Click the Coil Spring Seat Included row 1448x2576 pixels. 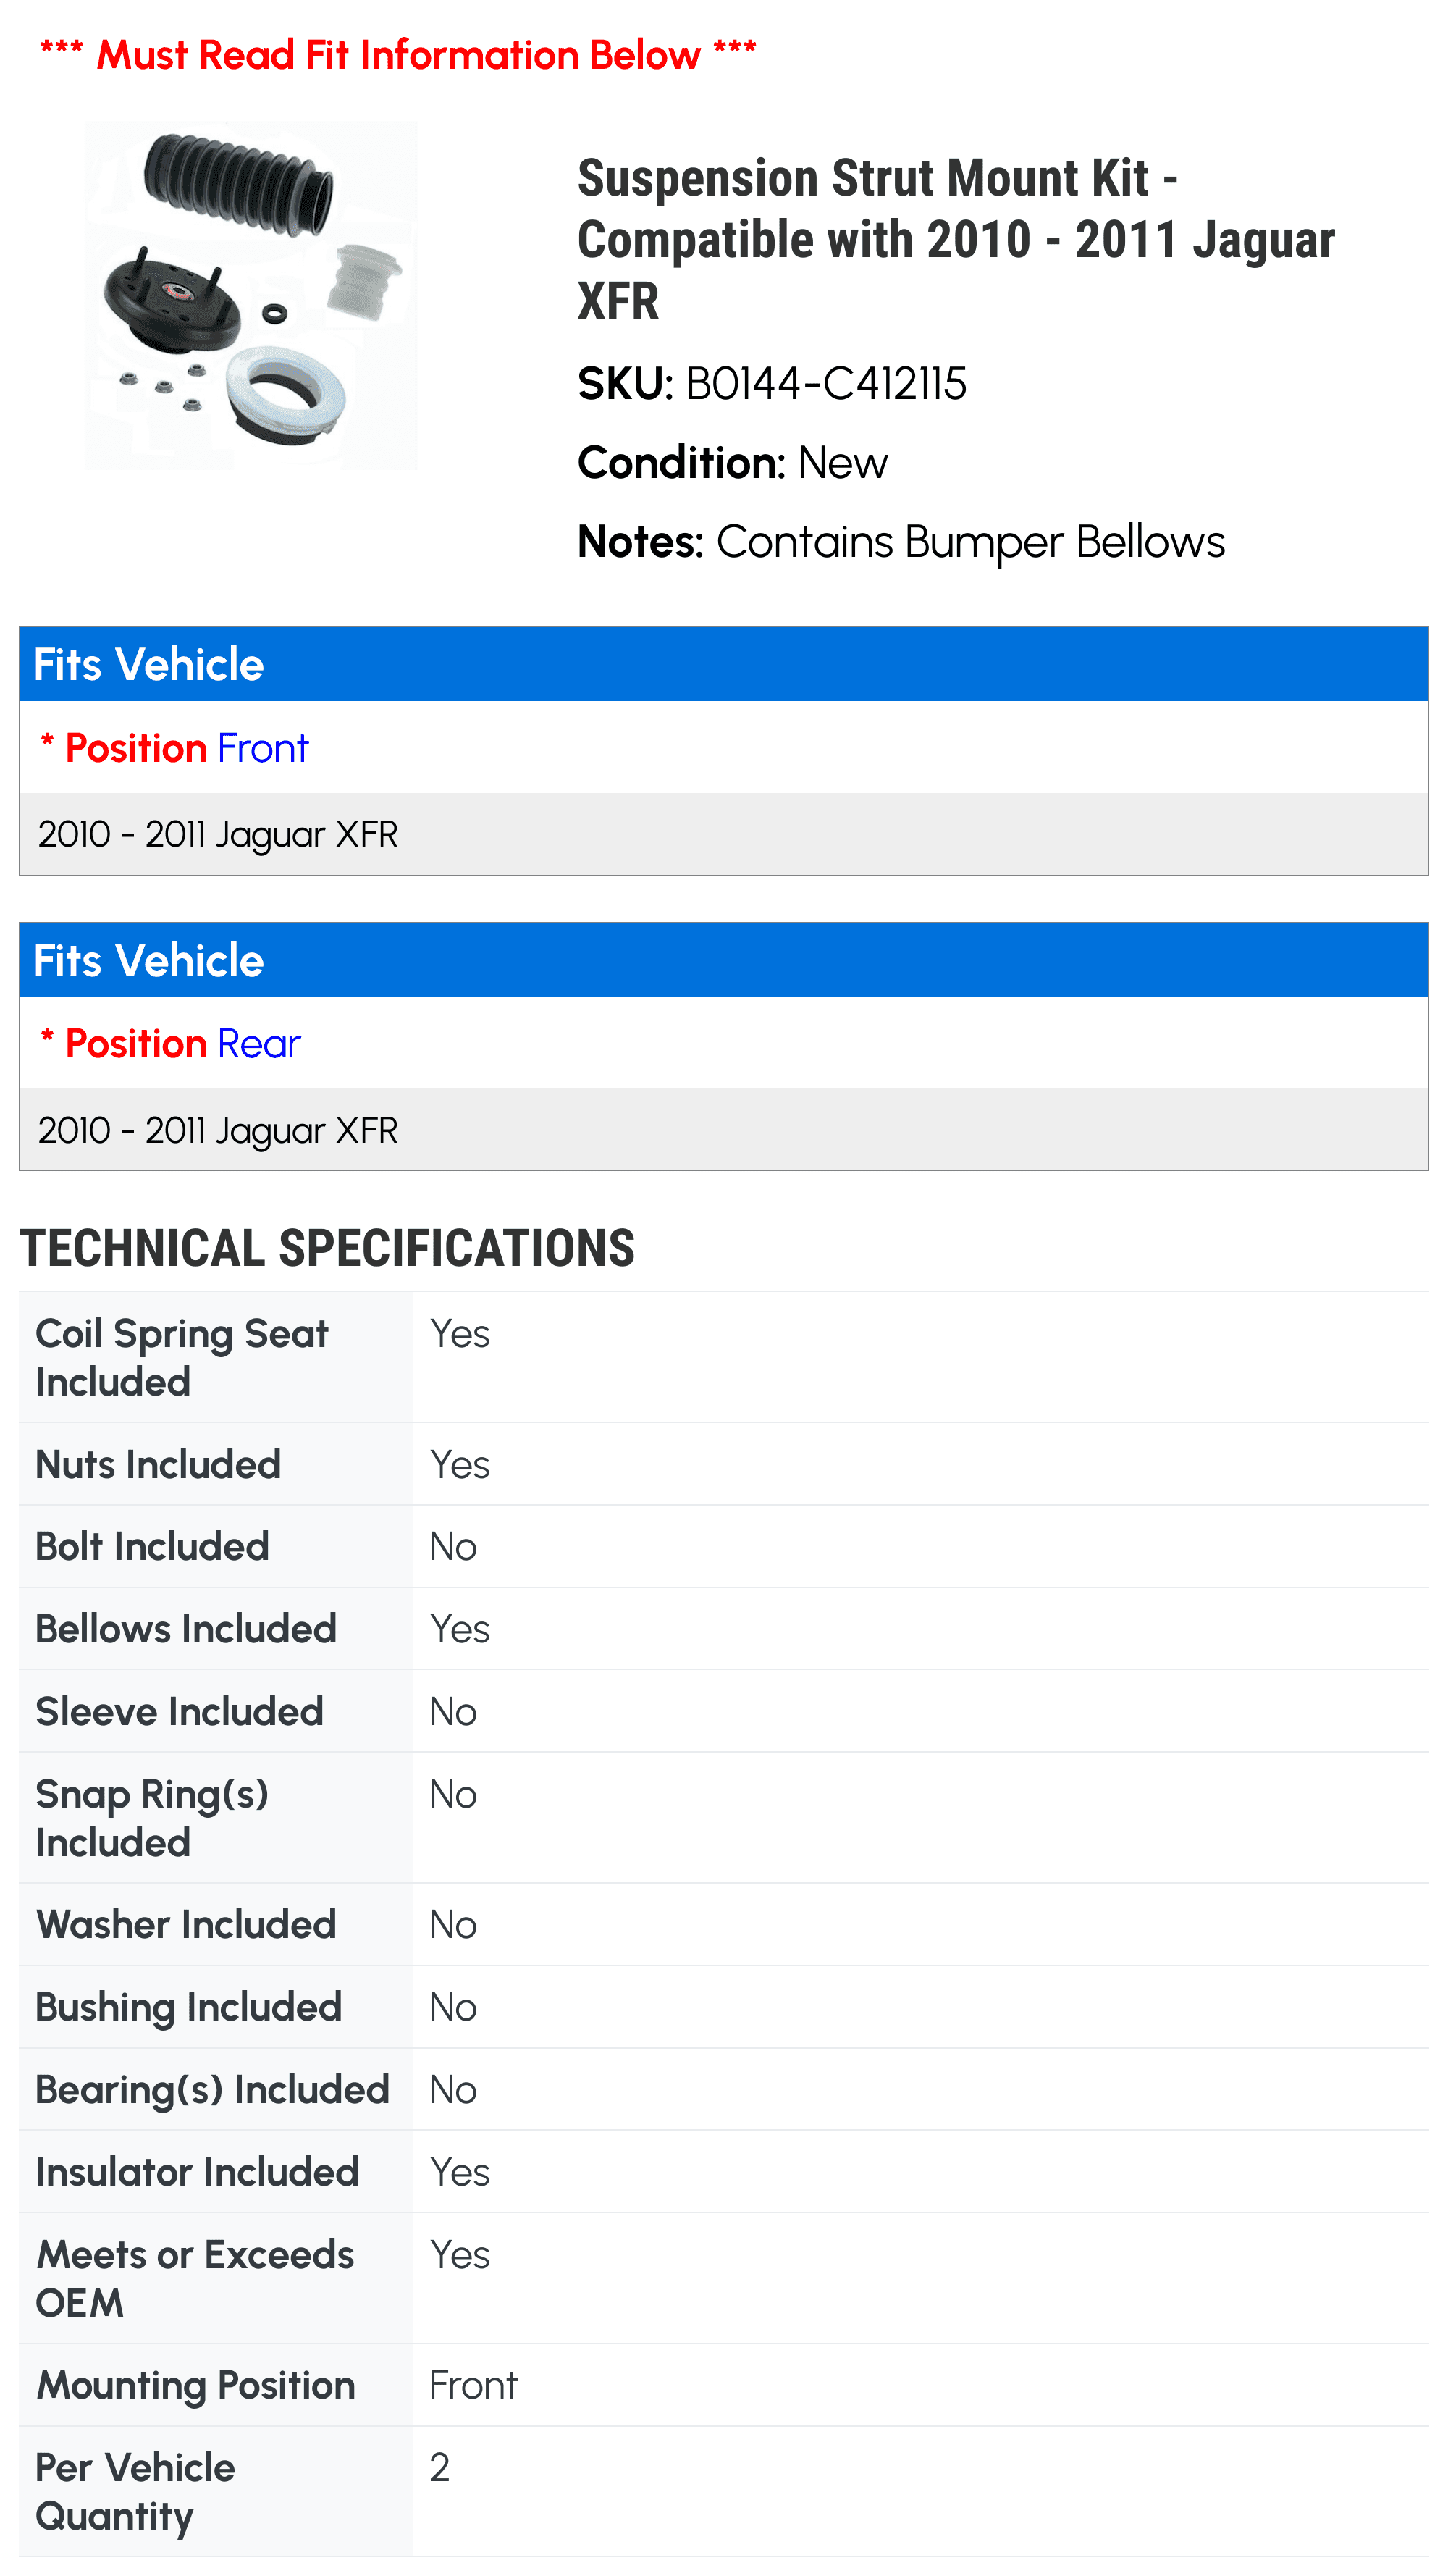coord(724,1357)
